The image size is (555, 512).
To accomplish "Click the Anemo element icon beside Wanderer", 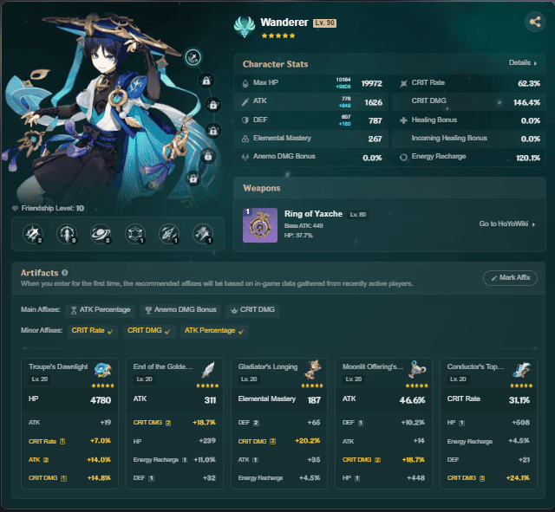I will point(245,27).
